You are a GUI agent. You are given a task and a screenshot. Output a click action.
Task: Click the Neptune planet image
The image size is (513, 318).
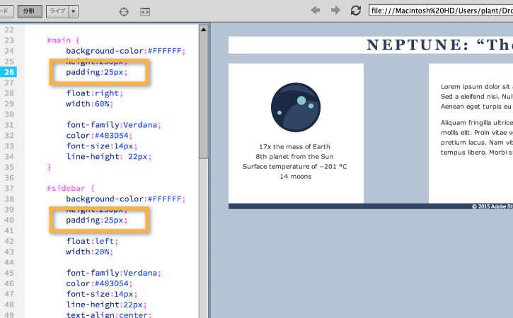point(296,107)
